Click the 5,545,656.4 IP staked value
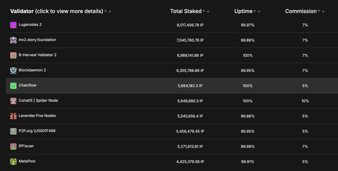The image size is (338, 171). point(190,116)
